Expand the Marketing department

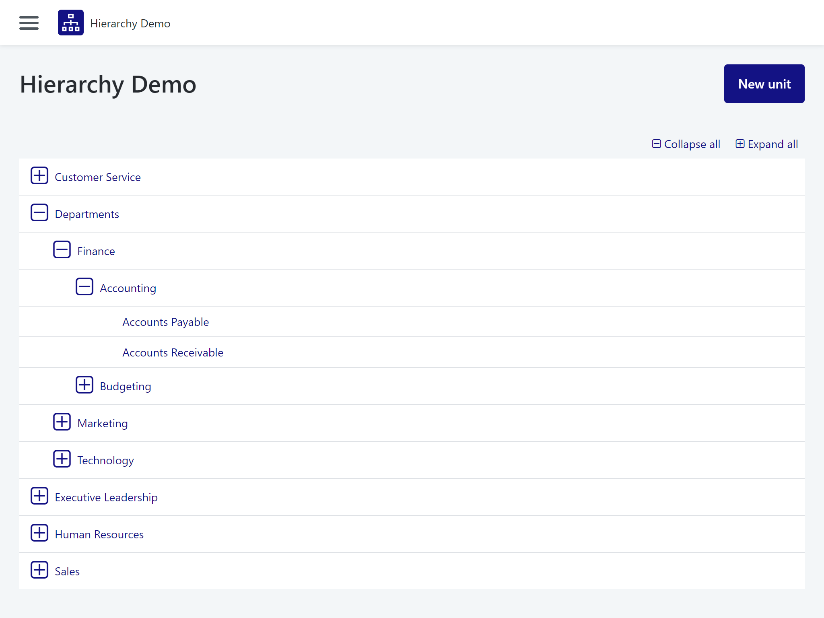[x=62, y=422]
